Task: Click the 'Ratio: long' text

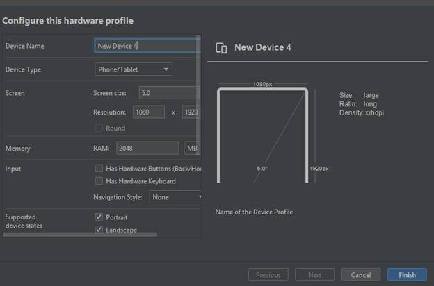Action: click(358, 104)
